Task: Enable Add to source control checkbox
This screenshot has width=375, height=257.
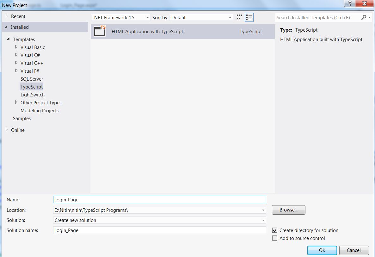Action: coord(275,238)
